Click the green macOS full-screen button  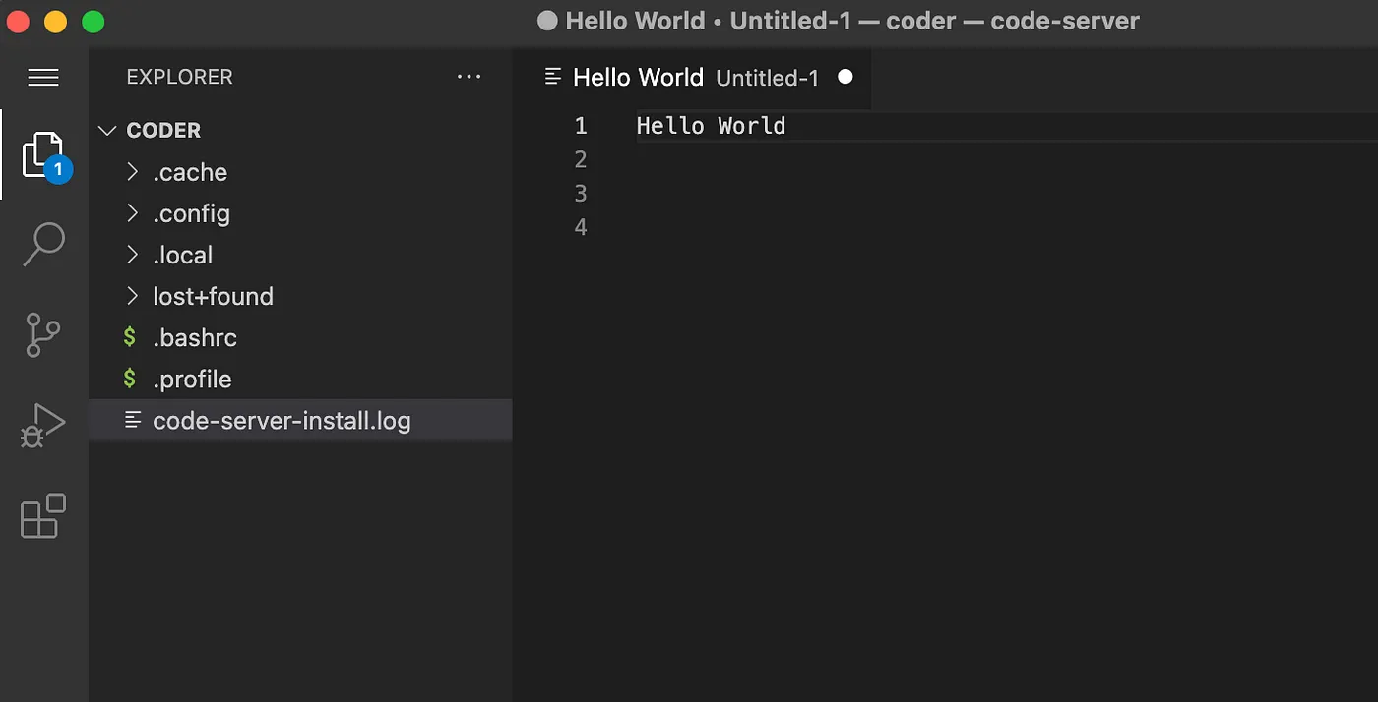click(93, 21)
